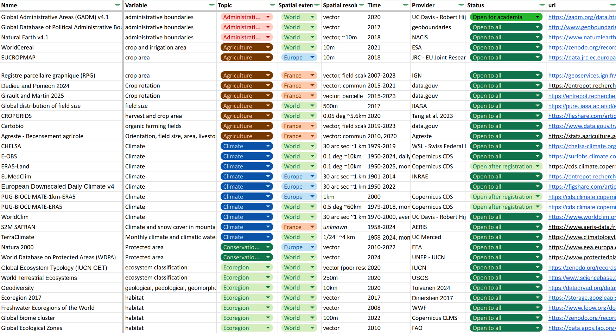Expand Topic dropdown for Natura 2000 row

[x=268, y=247]
